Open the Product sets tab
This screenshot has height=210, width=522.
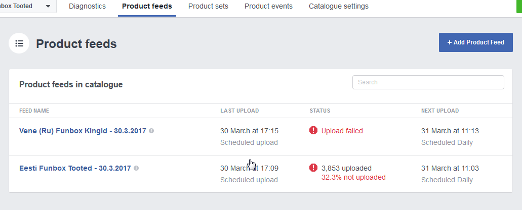(x=208, y=7)
